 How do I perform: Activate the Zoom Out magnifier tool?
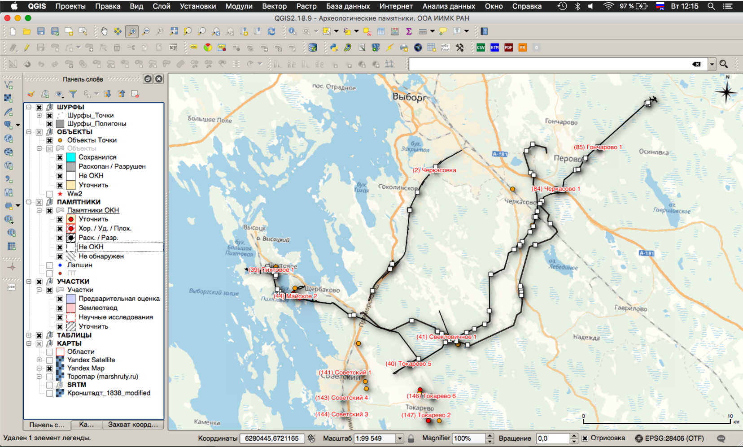(x=146, y=31)
